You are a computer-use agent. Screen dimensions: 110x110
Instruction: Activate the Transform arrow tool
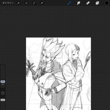(42, 3)
